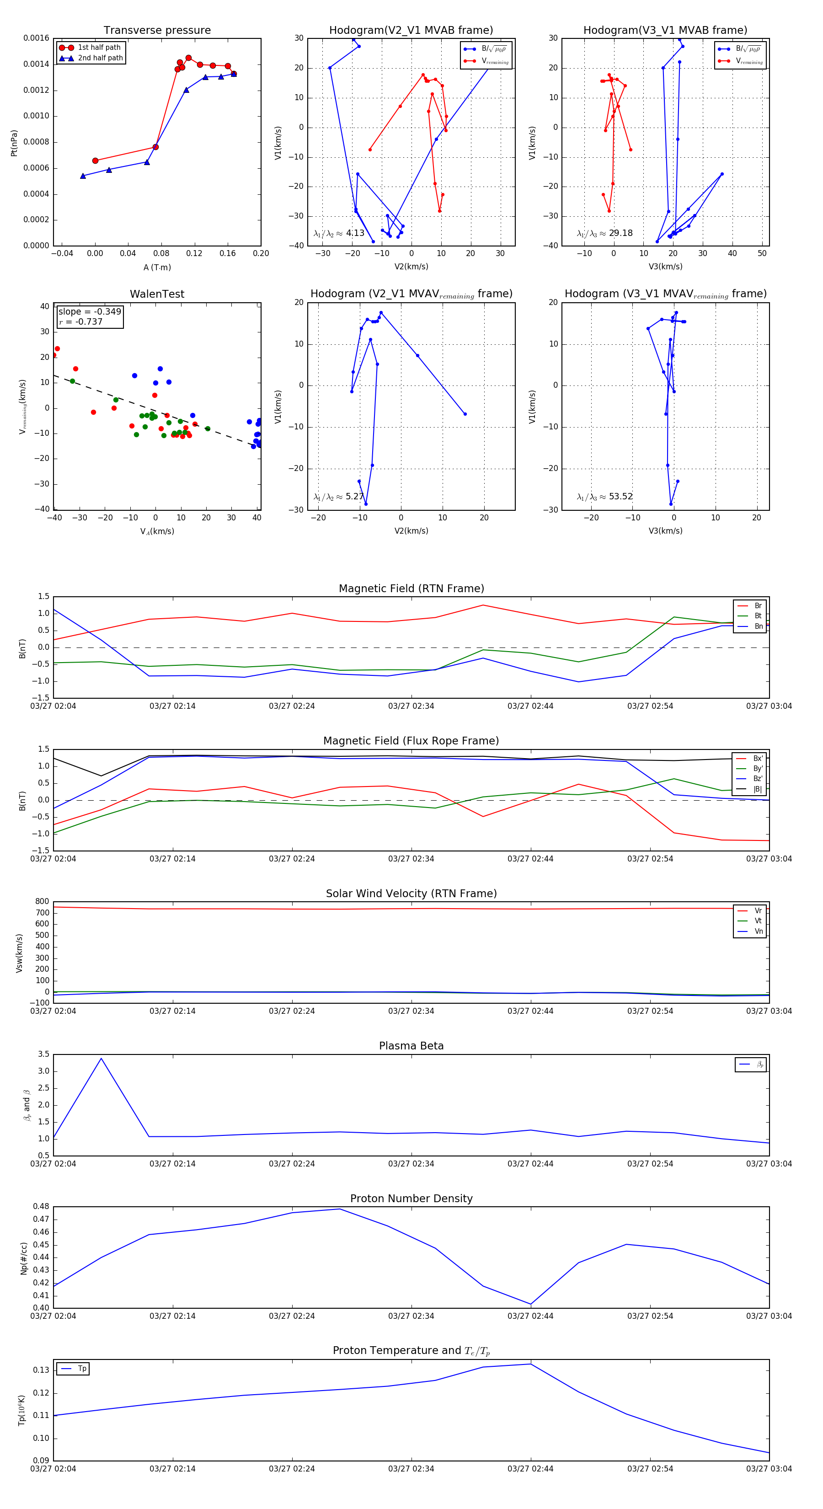Click the "By'" legend entry

tap(749, 769)
